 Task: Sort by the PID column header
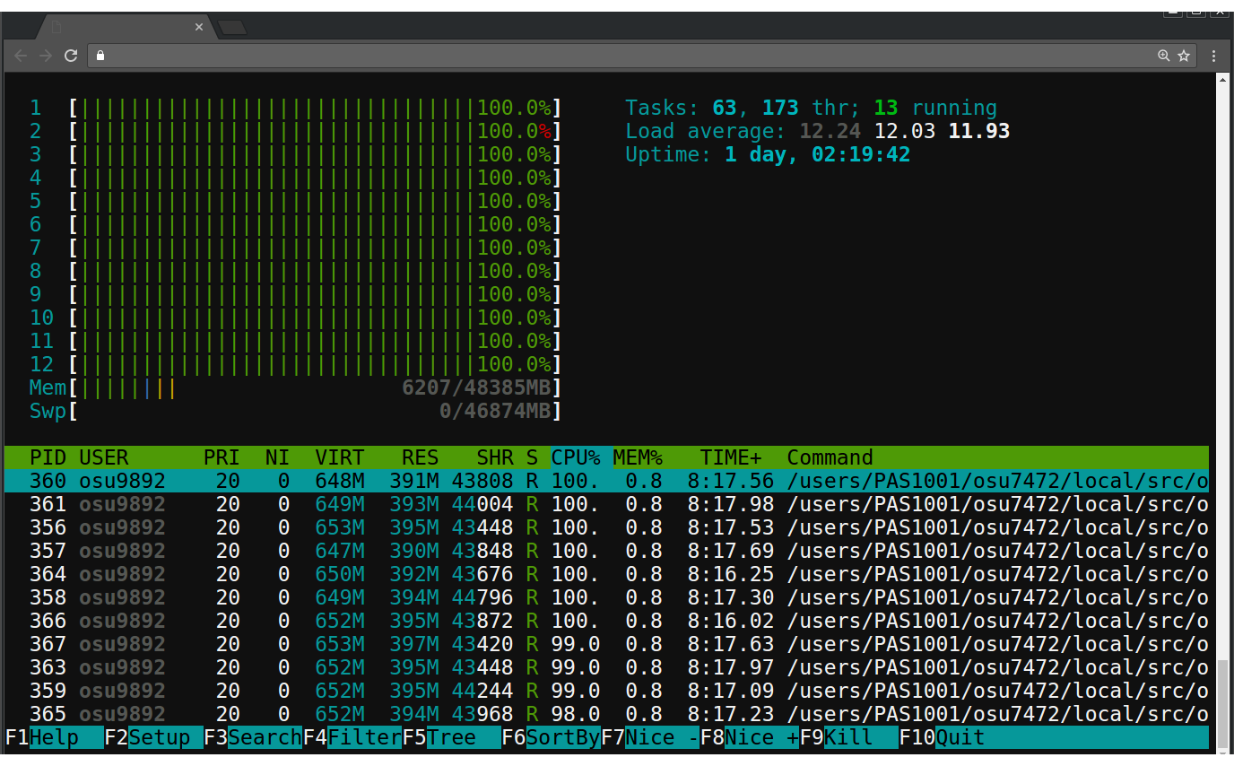click(x=48, y=457)
